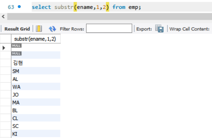The width and height of the screenshot is (212, 138).
Task: Click the select keyword in query
Action: pyautogui.click(x=41, y=7)
